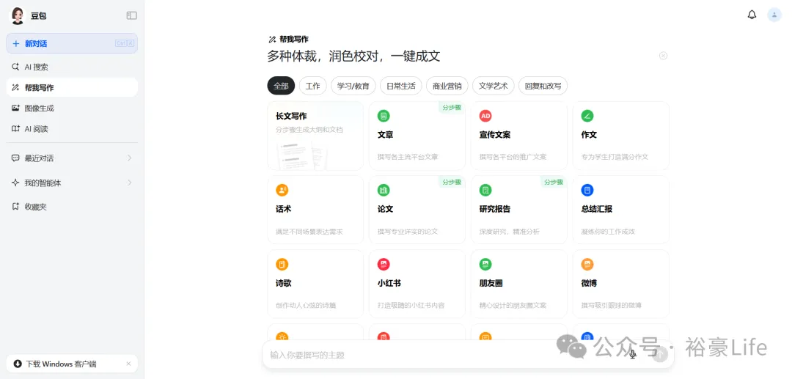Viewport: 792px width, 379px height.
Task: Select the 学习/教育 category tab
Action: click(353, 86)
